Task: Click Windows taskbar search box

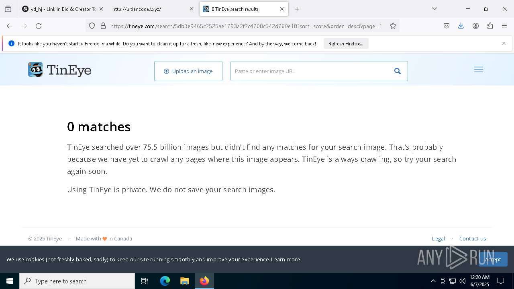Action: [77, 281]
